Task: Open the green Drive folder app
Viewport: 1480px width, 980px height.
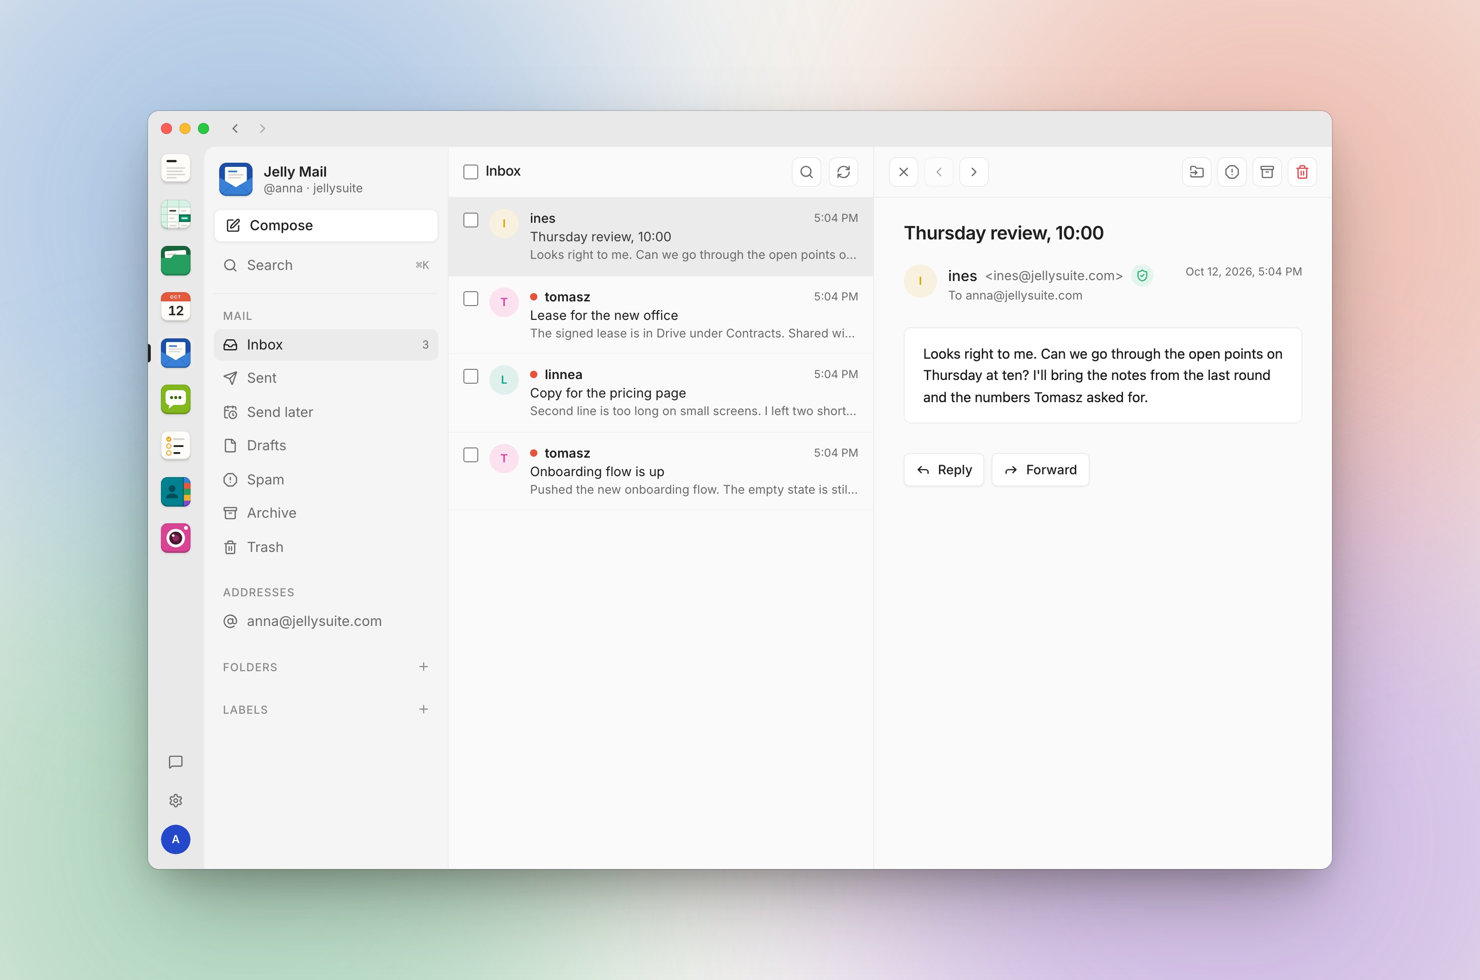Action: point(176,261)
